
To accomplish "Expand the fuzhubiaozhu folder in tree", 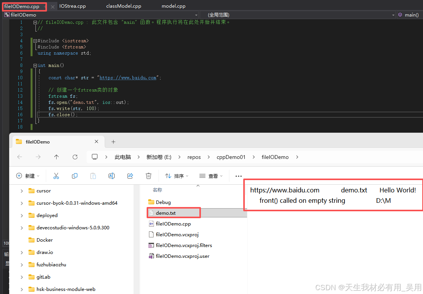I will (22, 265).
